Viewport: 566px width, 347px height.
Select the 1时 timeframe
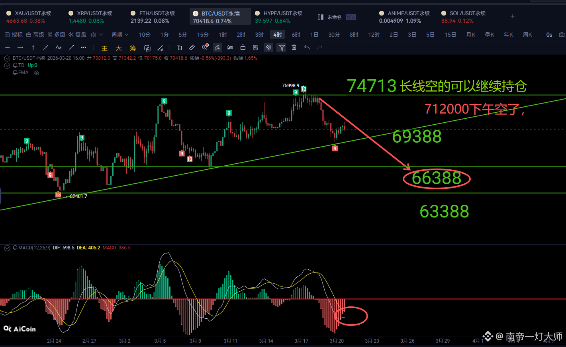pyautogui.click(x=223, y=35)
